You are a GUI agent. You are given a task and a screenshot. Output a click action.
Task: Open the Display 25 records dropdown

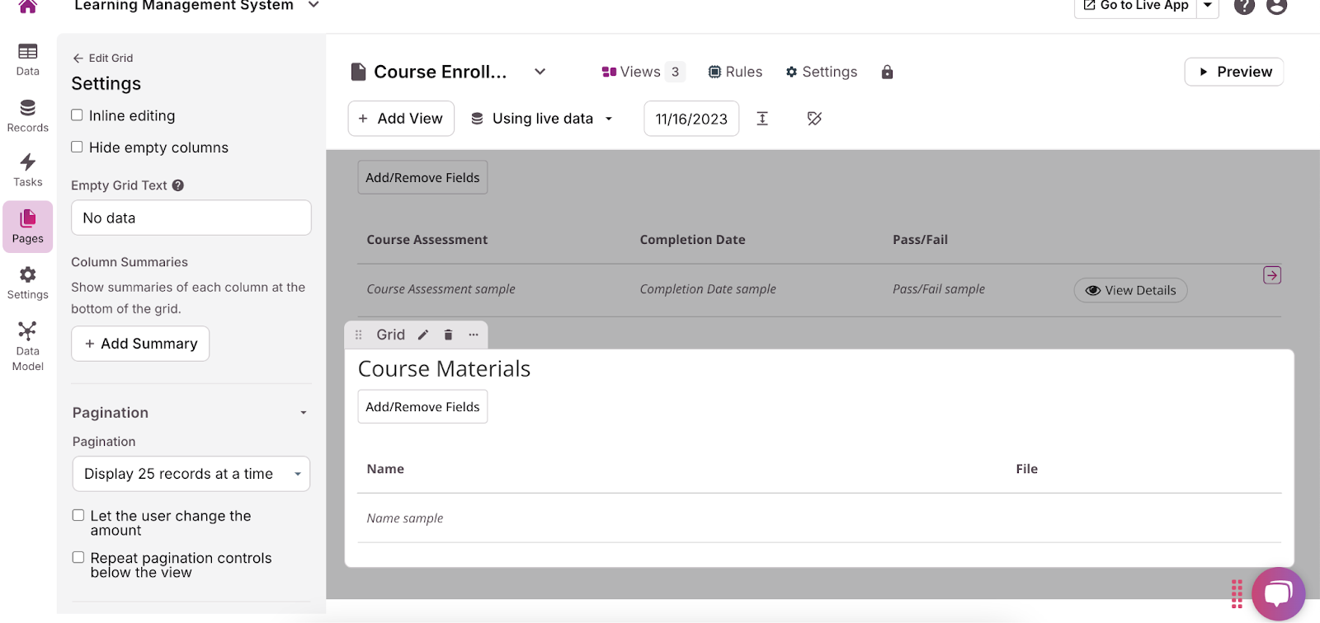coord(191,474)
